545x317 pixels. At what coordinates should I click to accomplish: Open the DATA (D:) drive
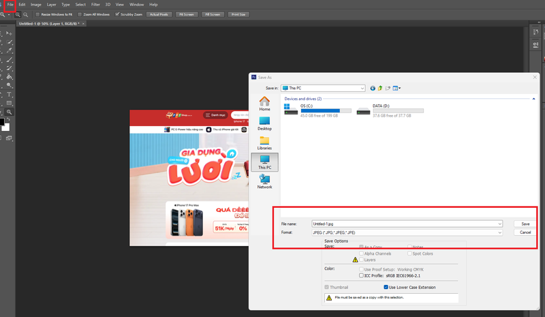coord(390,110)
